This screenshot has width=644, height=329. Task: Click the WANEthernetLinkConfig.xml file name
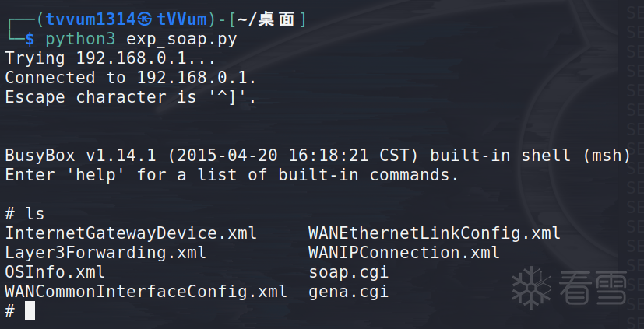point(435,233)
